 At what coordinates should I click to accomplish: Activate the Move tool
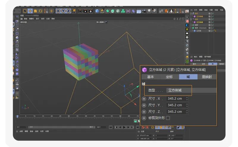click(x=30, y=11)
